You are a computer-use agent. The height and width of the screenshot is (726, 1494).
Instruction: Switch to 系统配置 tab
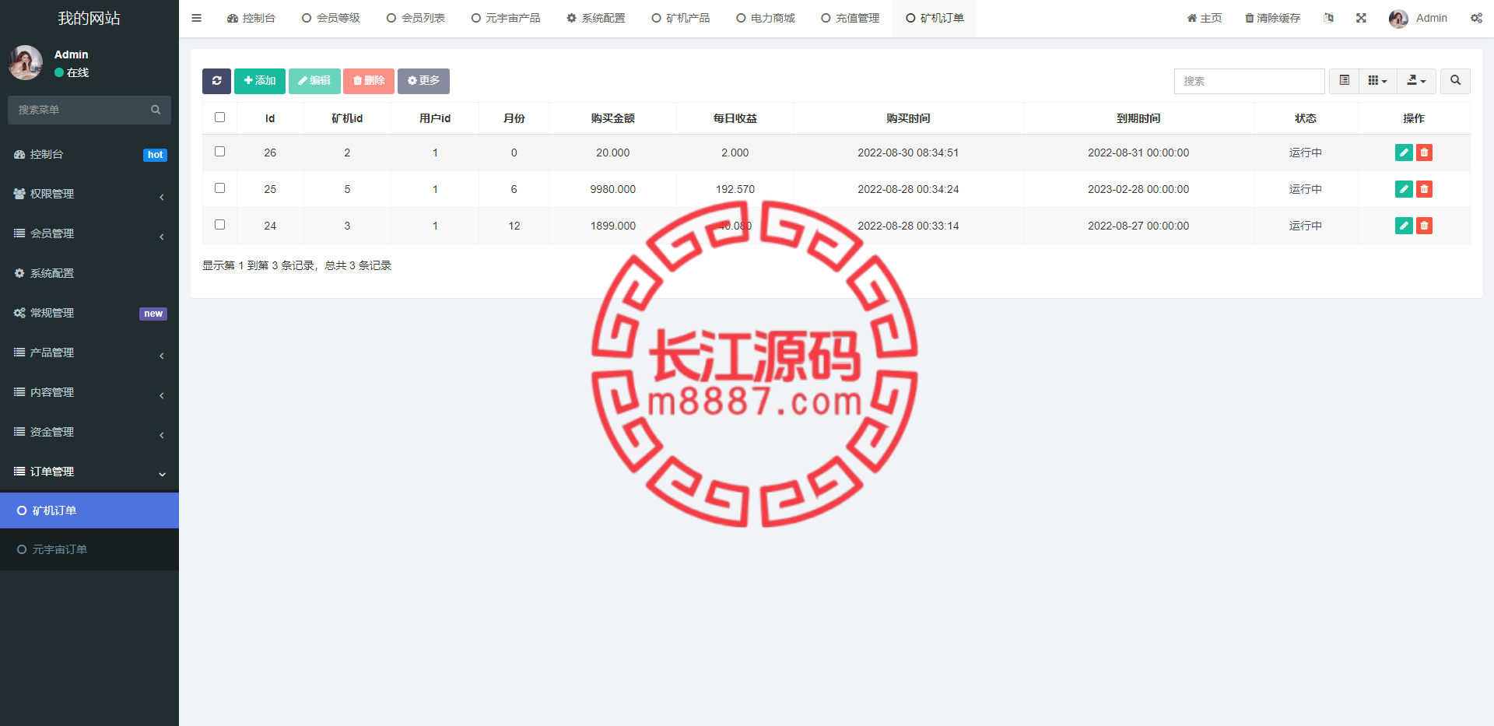tap(596, 18)
